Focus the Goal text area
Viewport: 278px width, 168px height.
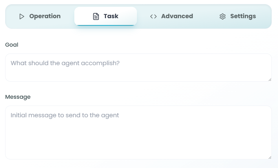(x=138, y=72)
